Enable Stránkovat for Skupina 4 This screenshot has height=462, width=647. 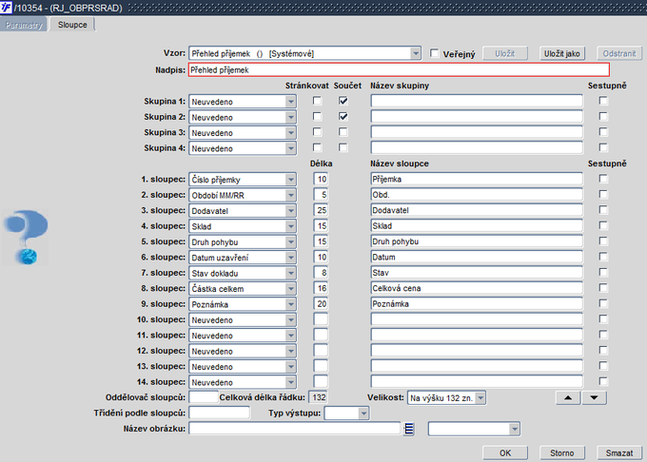317,147
